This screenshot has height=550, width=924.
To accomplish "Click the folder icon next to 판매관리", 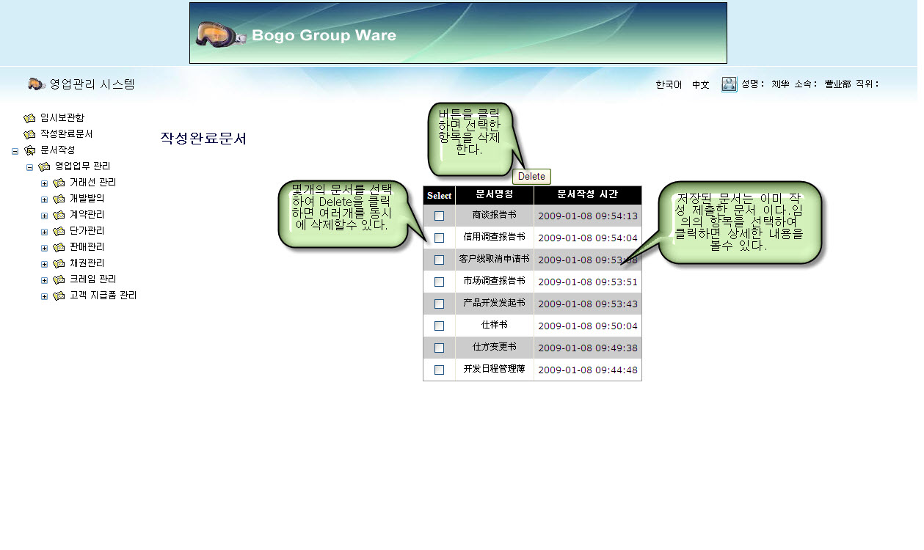I will 59,248.
